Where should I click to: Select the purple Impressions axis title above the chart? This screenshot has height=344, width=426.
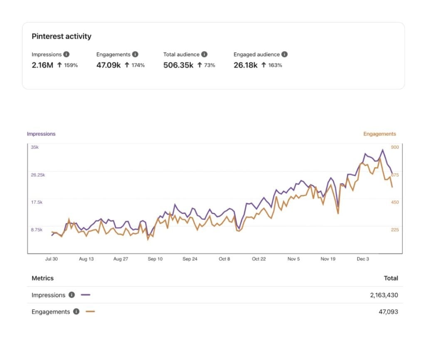click(x=41, y=134)
